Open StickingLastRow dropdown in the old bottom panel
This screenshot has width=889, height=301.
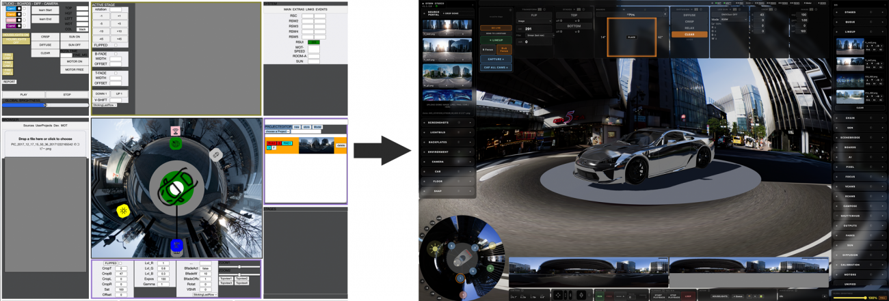pyautogui.click(x=205, y=295)
